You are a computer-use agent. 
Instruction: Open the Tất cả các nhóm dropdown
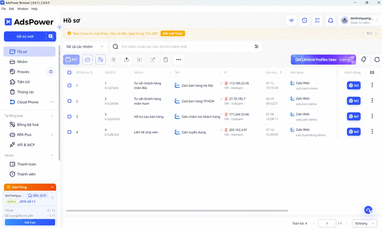pyautogui.click(x=85, y=46)
